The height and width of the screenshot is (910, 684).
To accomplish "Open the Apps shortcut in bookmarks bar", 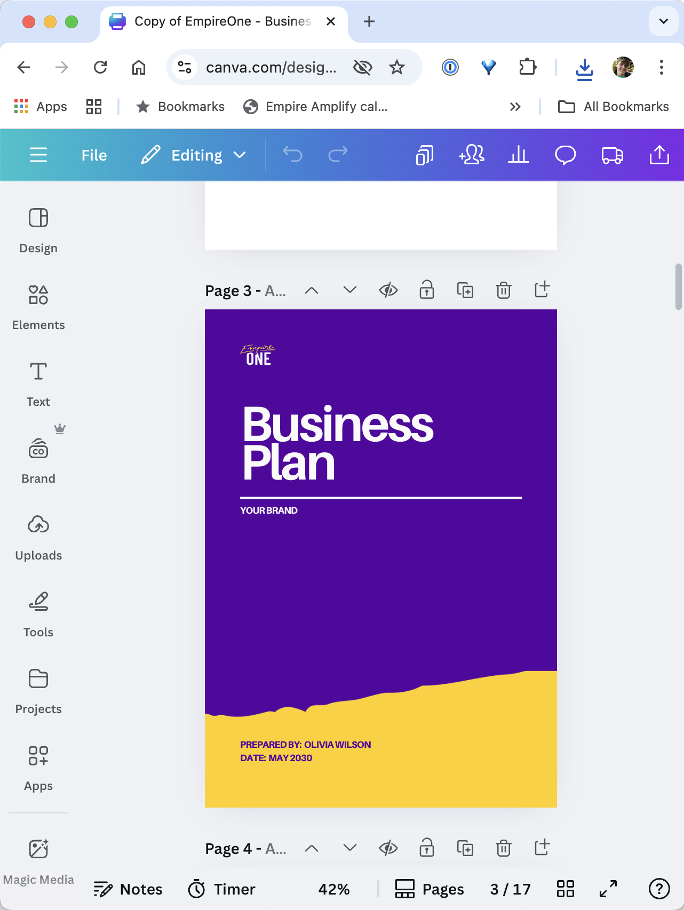I will (41, 107).
